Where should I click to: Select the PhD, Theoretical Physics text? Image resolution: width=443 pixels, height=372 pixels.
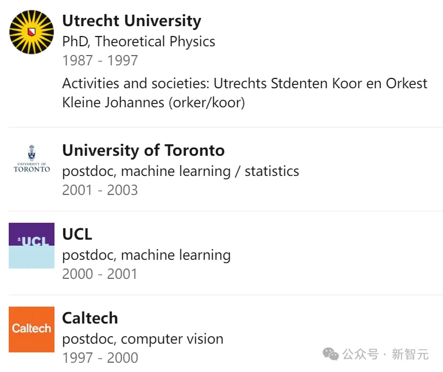click(x=139, y=41)
